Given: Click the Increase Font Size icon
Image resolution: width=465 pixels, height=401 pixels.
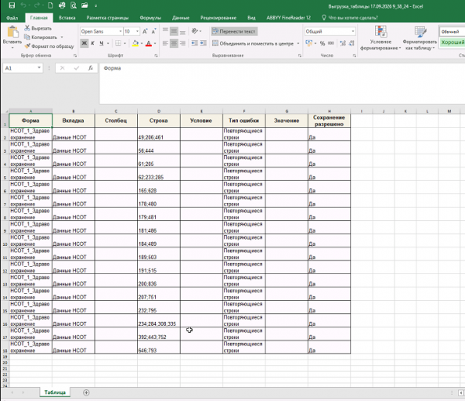Looking at the screenshot, I should tap(145, 31).
